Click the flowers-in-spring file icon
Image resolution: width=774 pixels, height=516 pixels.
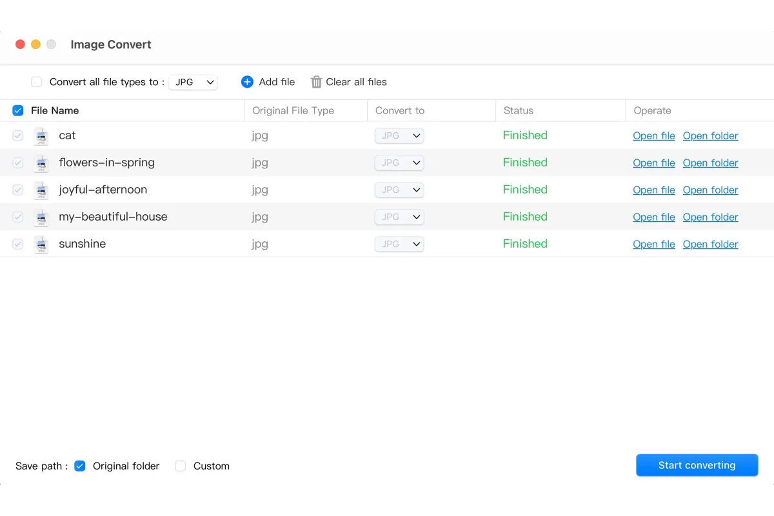[x=41, y=163]
